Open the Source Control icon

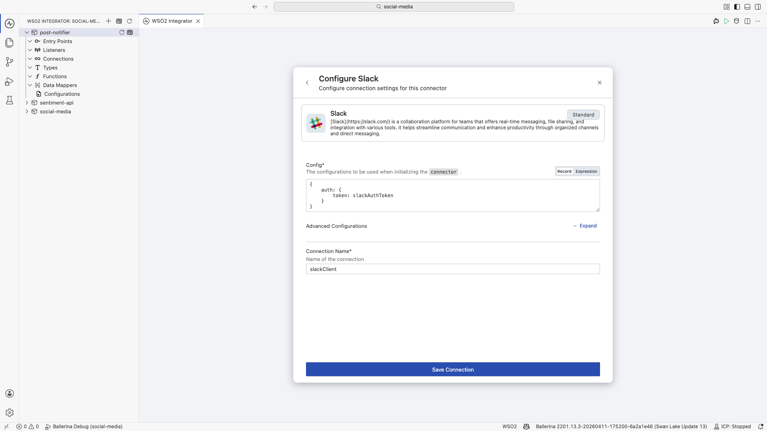[x=10, y=62]
